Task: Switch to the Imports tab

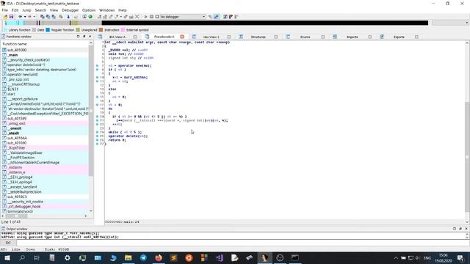Action: [352, 37]
